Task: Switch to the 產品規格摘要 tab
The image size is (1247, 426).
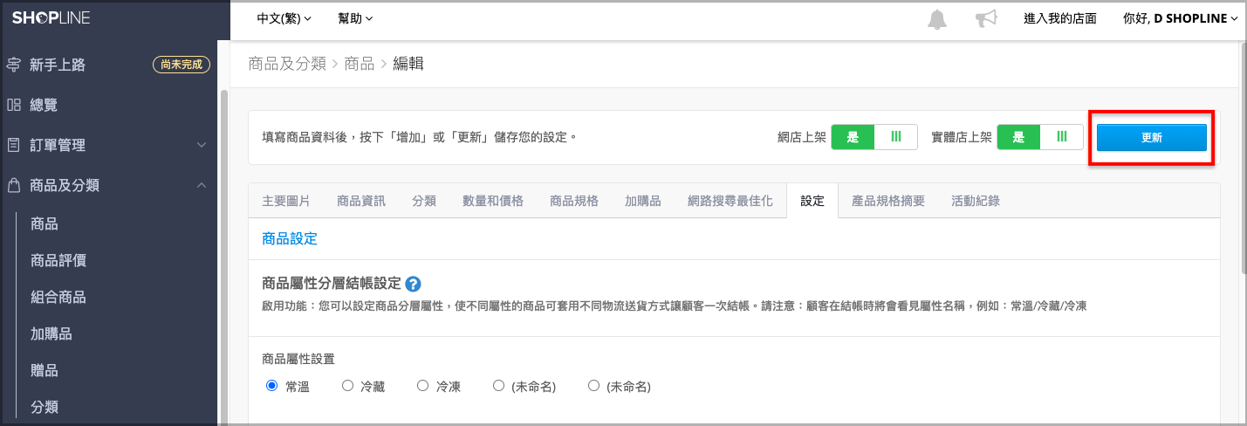Action: pos(888,201)
